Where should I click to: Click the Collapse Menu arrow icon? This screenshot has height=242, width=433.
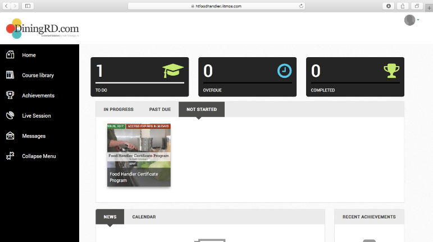click(x=10, y=156)
